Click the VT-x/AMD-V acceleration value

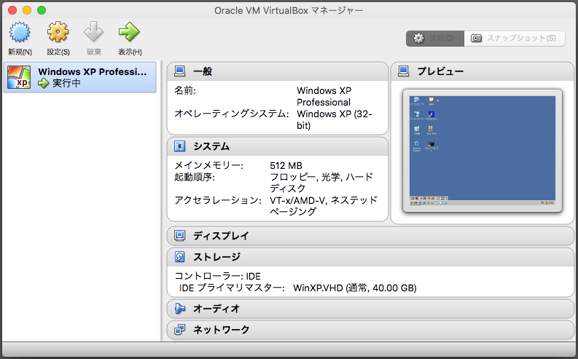[324, 206]
